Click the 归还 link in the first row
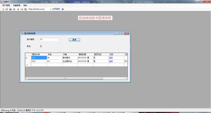Screen dimensions: 211x113 111,58
